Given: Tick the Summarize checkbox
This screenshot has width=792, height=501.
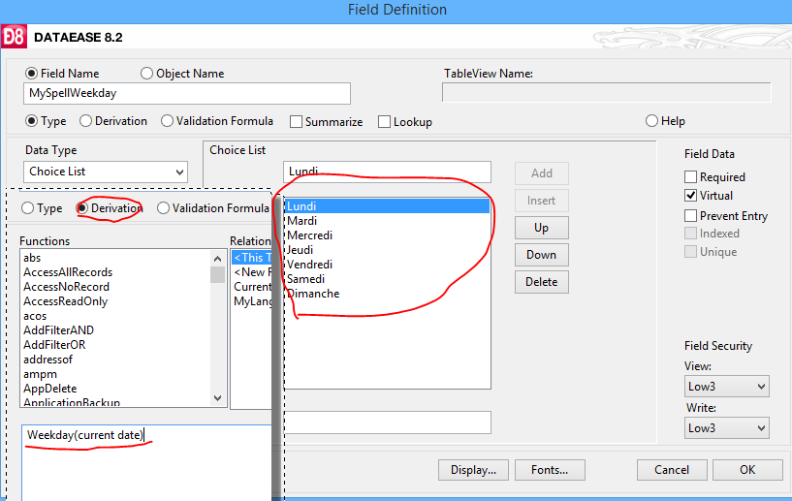Looking at the screenshot, I should (297, 122).
